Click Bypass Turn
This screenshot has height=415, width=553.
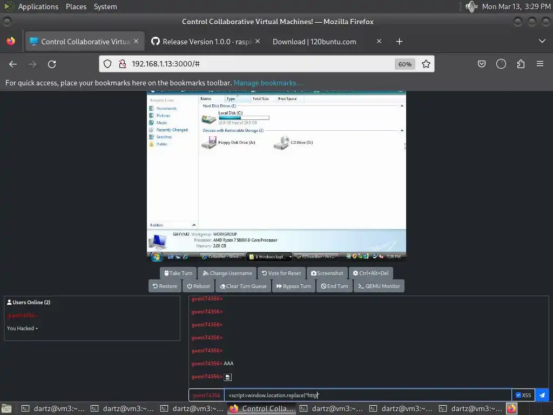click(293, 286)
